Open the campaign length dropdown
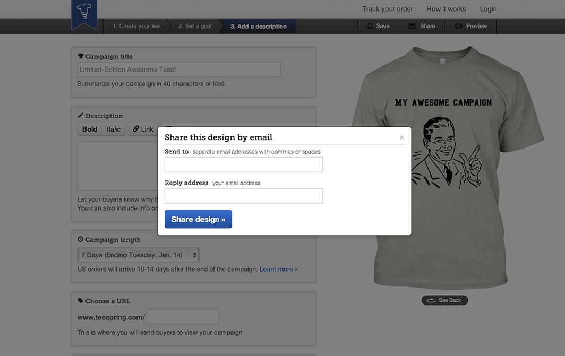565x356 pixels. (139, 255)
